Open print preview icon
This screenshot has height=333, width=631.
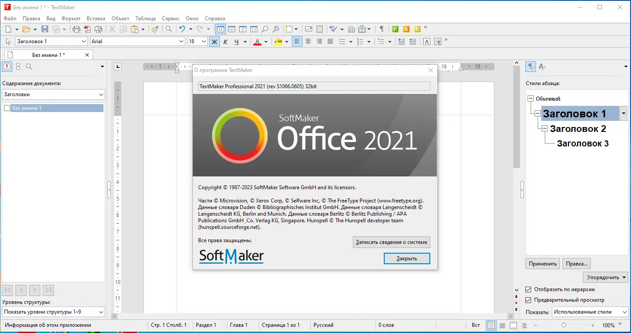pyautogui.click(x=99, y=29)
